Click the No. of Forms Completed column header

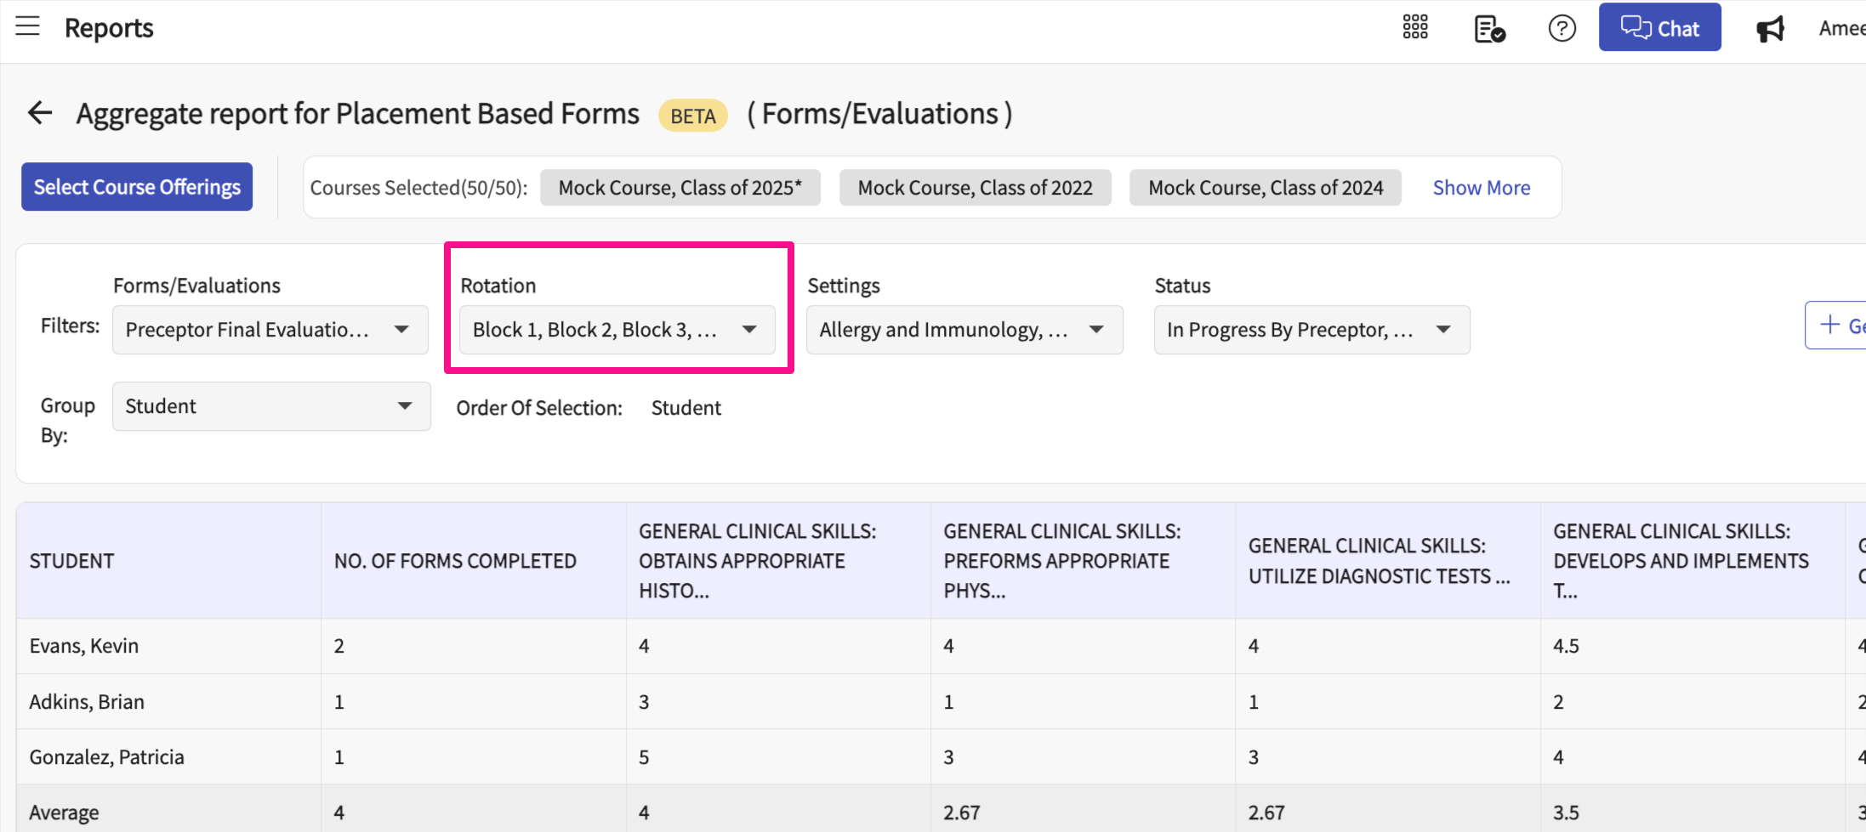pos(455,561)
